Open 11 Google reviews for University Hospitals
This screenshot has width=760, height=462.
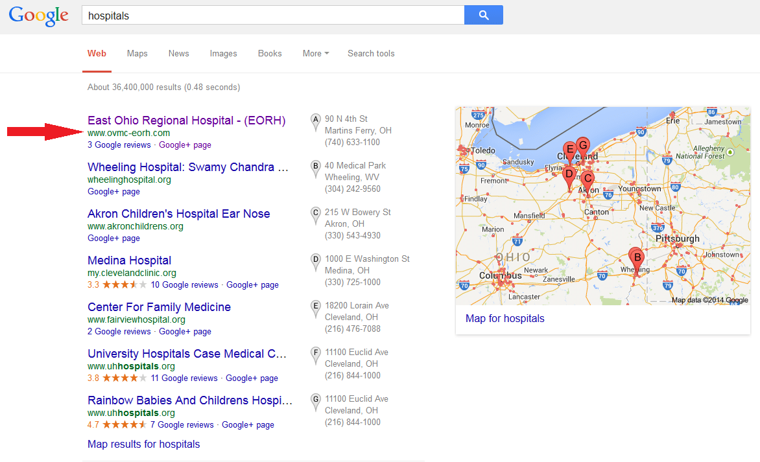pos(184,378)
